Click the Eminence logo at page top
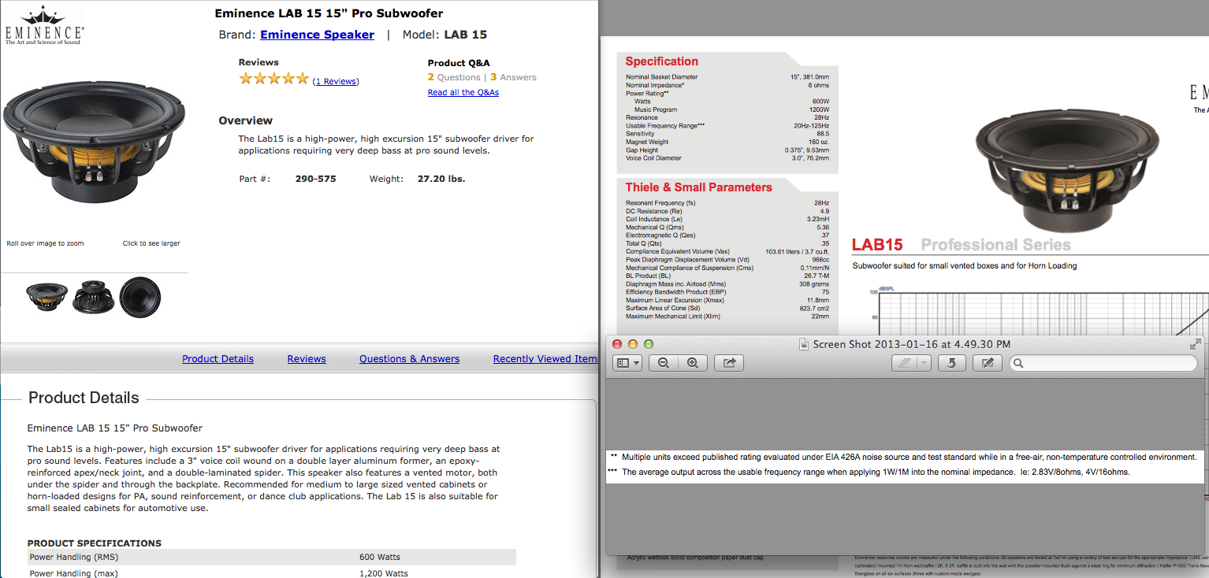 point(44,26)
